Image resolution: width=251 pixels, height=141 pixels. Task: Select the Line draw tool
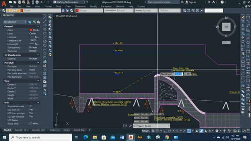point(45,17)
